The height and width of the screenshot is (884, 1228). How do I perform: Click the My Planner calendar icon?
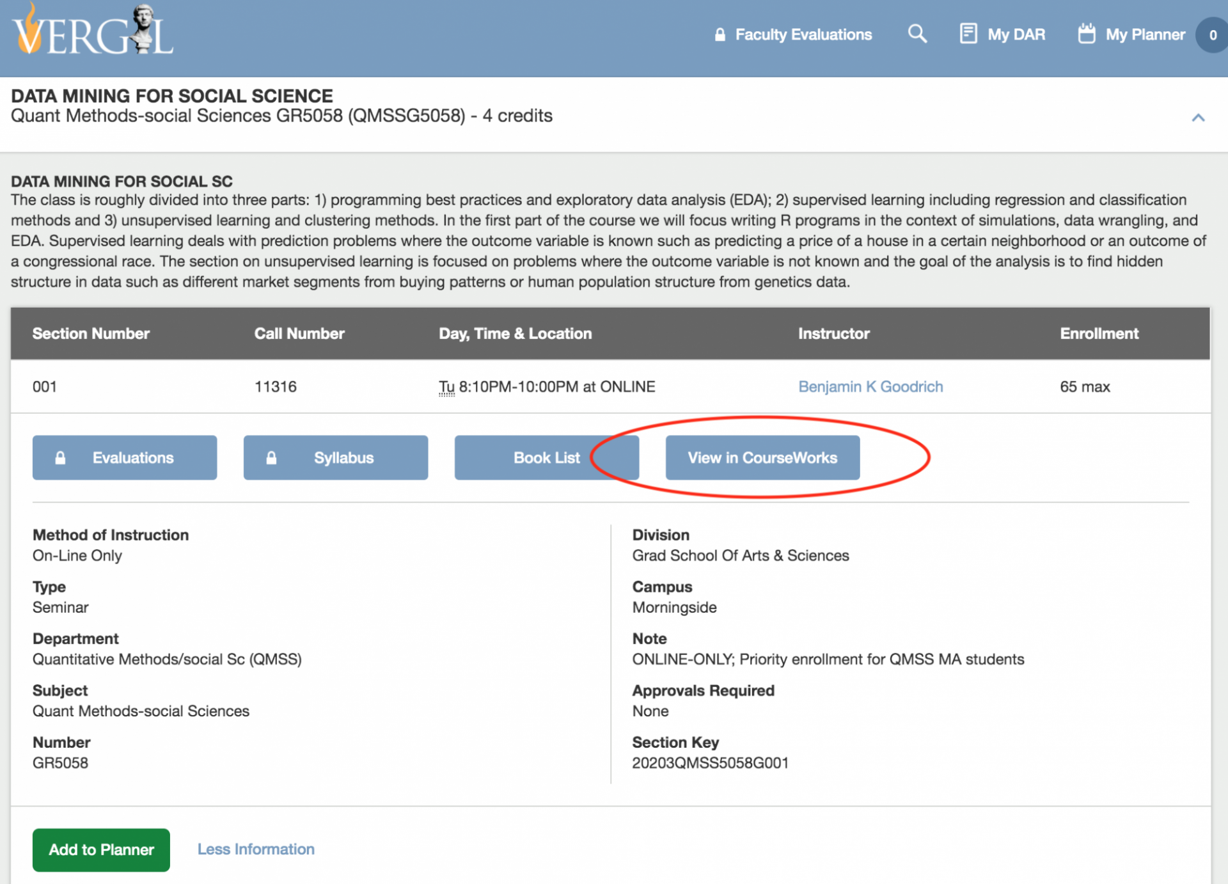click(x=1086, y=33)
